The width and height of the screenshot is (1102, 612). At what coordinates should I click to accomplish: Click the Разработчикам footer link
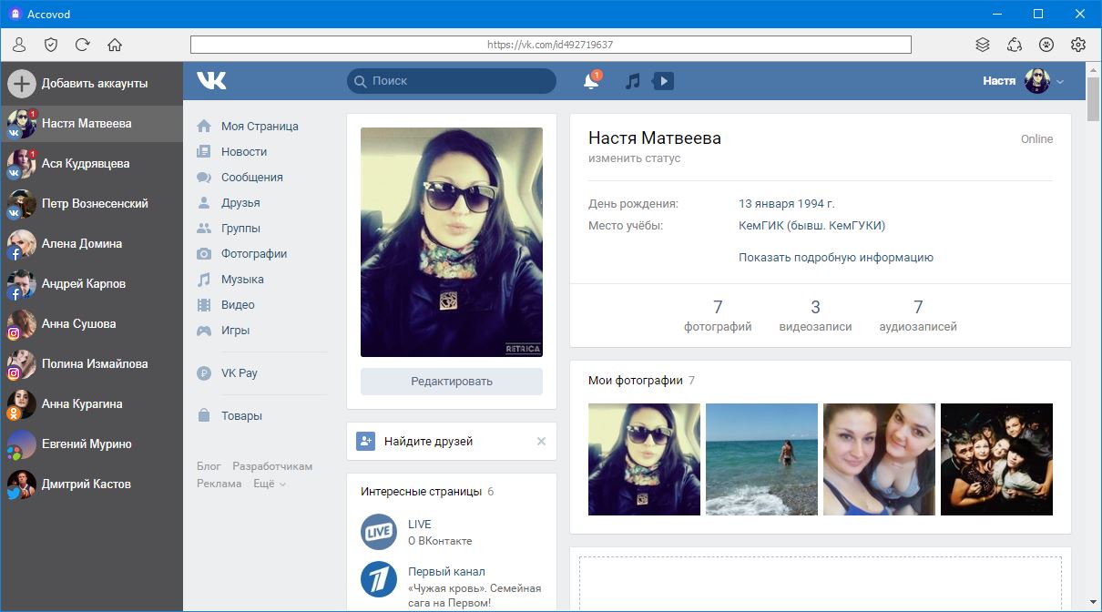coord(272,466)
